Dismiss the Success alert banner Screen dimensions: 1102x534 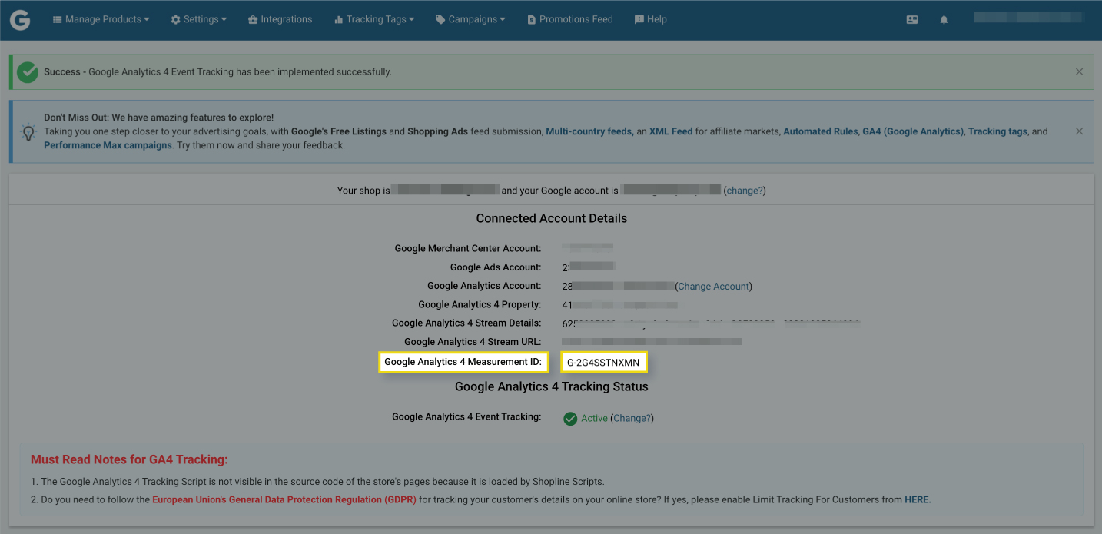[1079, 71]
